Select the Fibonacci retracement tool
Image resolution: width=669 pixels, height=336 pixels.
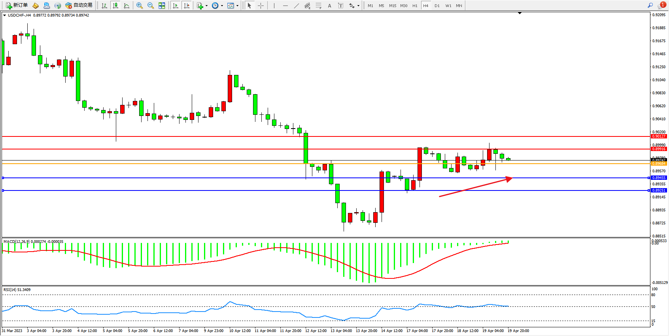coord(319,6)
